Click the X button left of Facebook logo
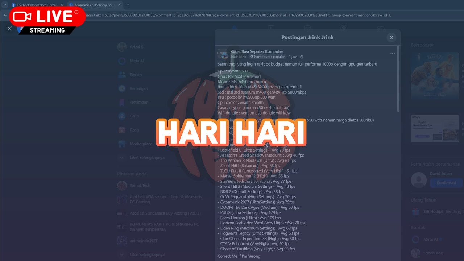Viewport: 464px width, 261px height. (10, 29)
